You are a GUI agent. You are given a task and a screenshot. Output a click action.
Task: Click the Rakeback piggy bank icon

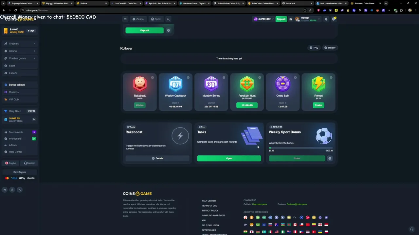click(140, 84)
